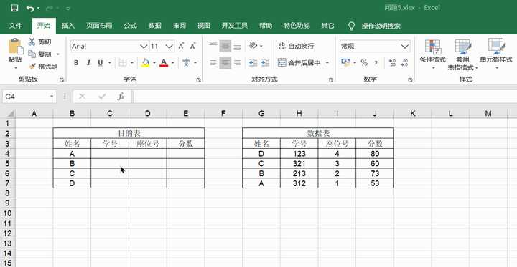The height and width of the screenshot is (267, 517).
Task: Increase font size with larger A icon
Action: tap(181, 46)
